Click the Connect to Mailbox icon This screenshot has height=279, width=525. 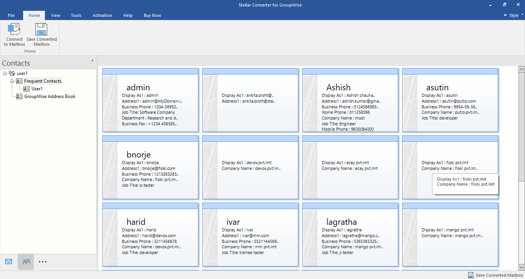[x=14, y=29]
